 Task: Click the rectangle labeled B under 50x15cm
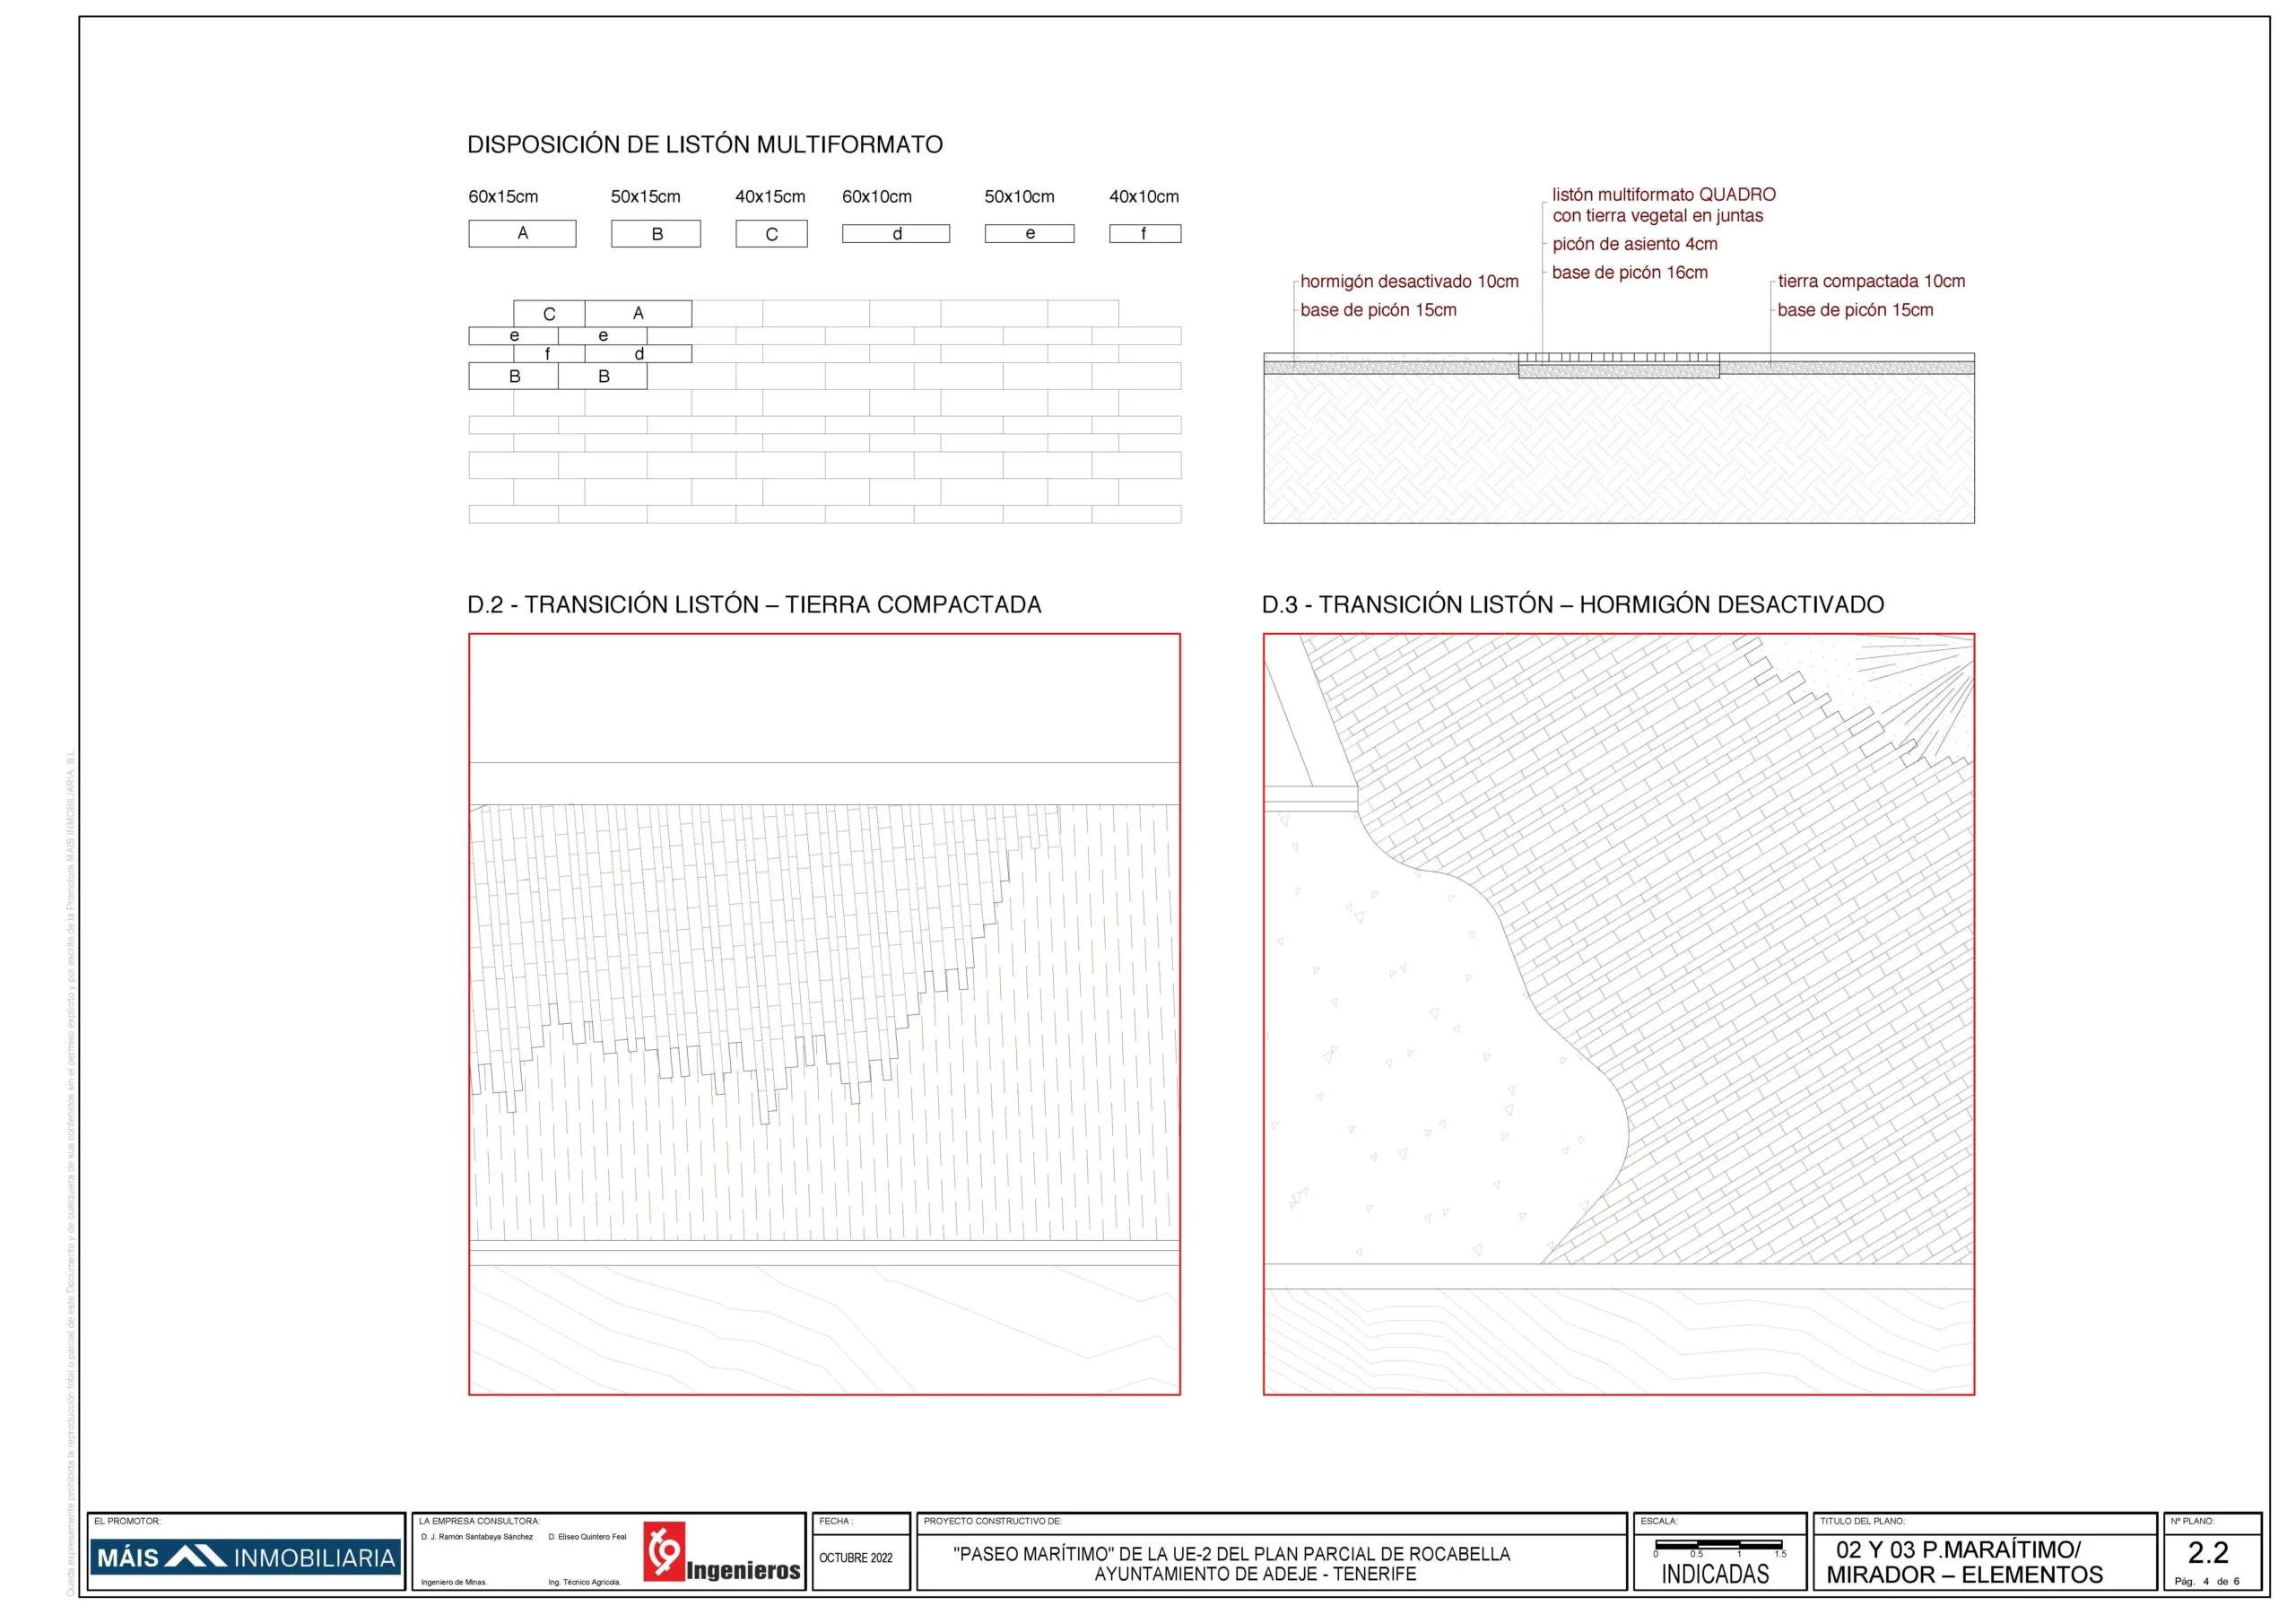[656, 233]
